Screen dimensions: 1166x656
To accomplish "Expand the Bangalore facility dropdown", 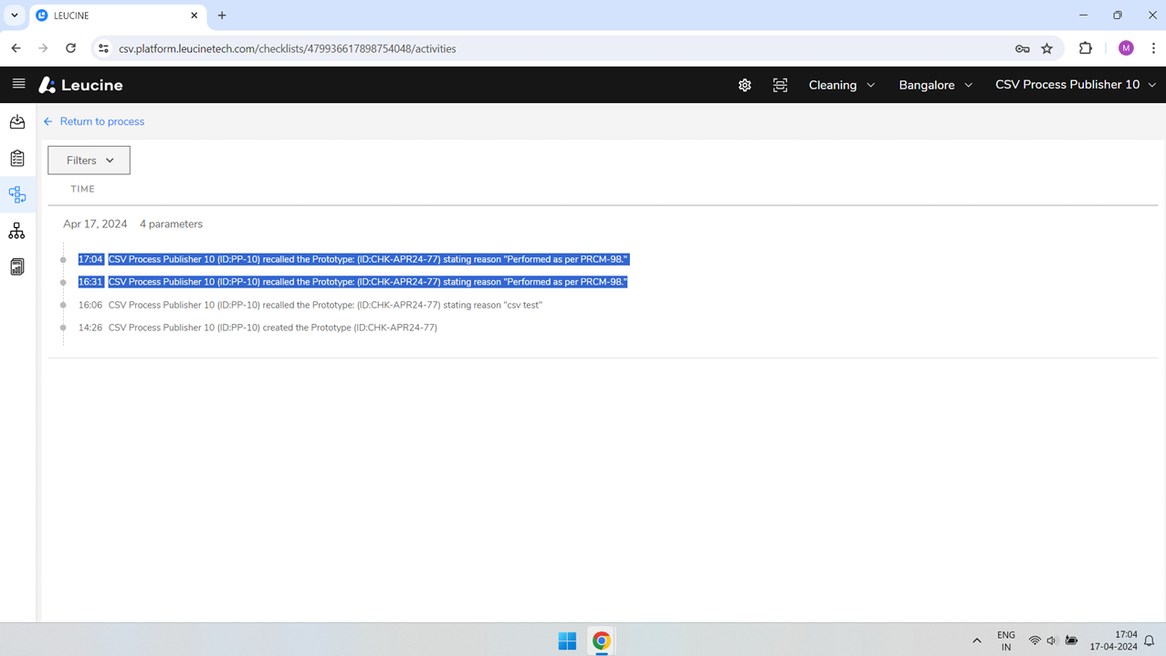I will 936,85.
